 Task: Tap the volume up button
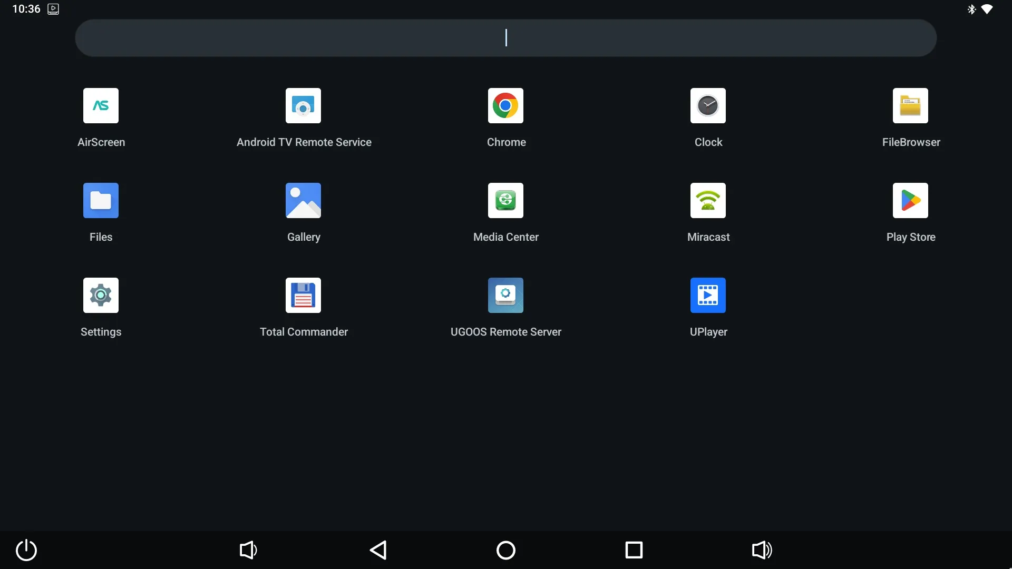[762, 550]
